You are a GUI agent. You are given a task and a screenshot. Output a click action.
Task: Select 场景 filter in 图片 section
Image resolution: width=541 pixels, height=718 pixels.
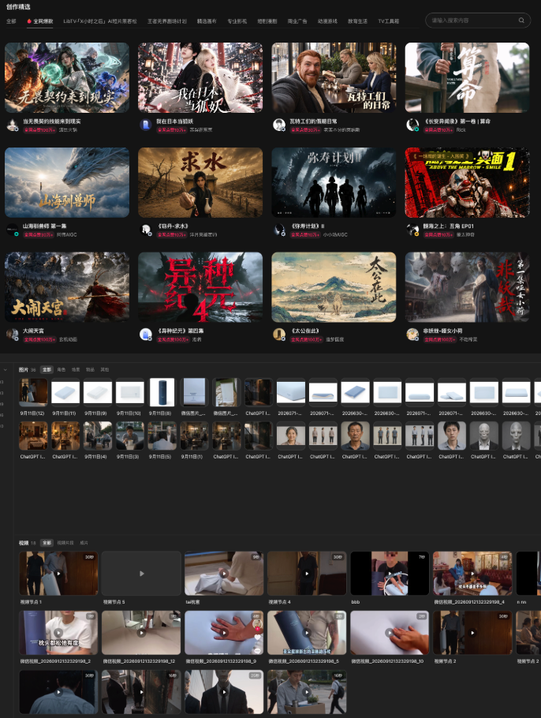76,369
